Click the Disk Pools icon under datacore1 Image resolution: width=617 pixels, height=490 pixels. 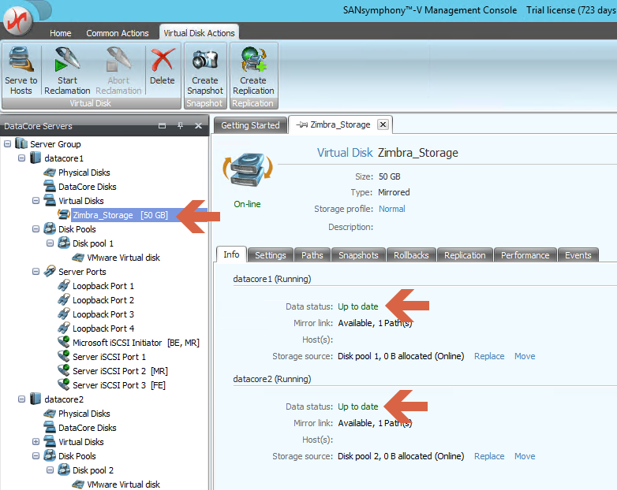tap(50, 228)
